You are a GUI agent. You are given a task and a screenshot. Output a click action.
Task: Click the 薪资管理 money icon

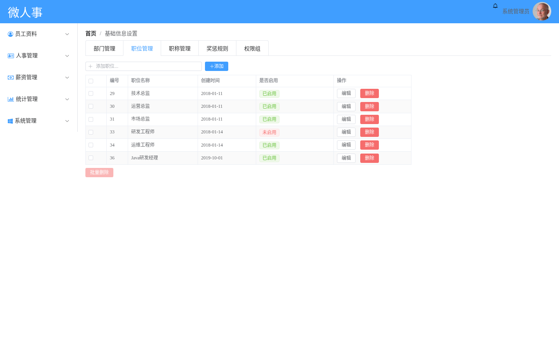(x=11, y=78)
